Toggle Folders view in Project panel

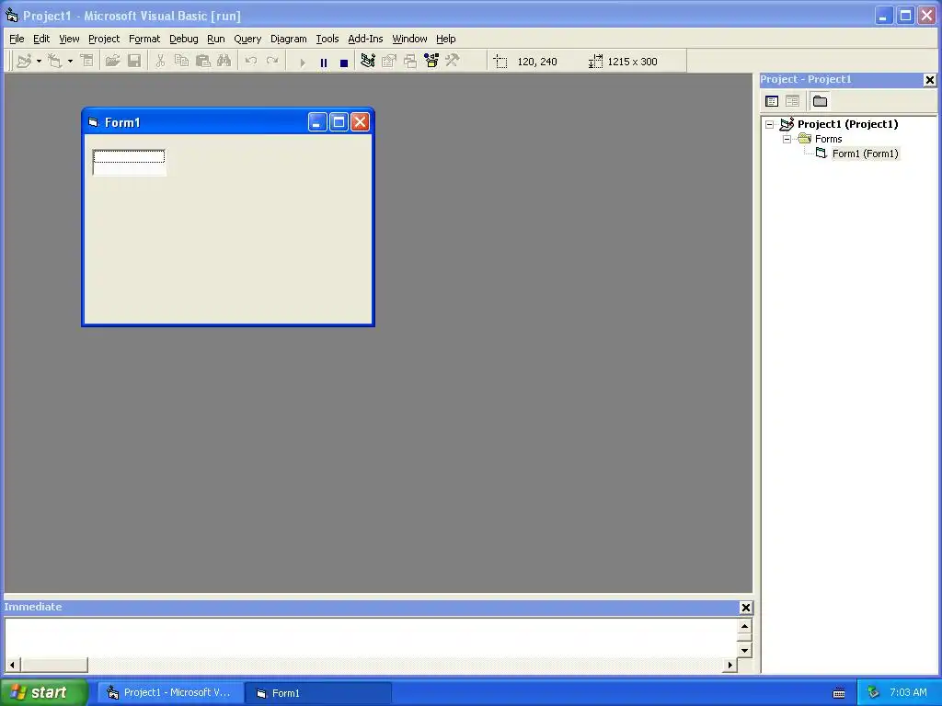[820, 101]
